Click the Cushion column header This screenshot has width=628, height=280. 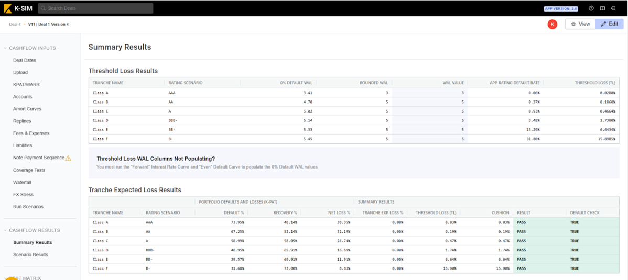(501, 213)
